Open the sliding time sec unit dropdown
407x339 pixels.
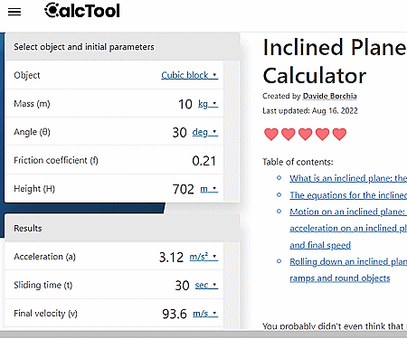click(206, 285)
